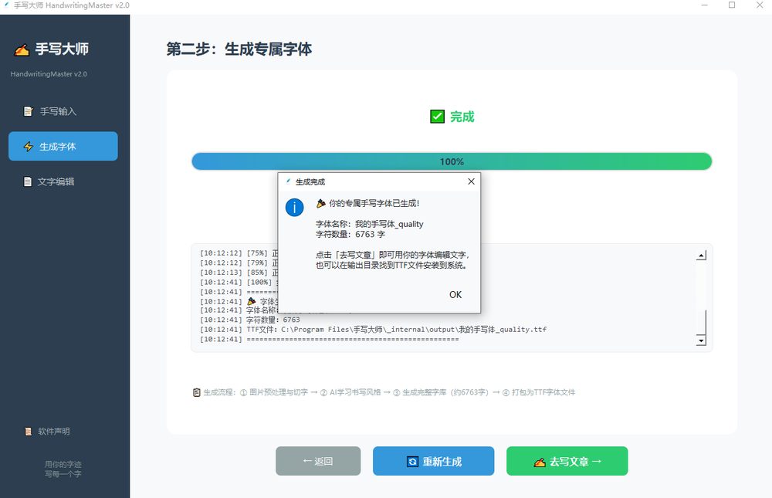Click the 第二步：生成专属字体 heading
The height and width of the screenshot is (498, 772).
pos(239,49)
